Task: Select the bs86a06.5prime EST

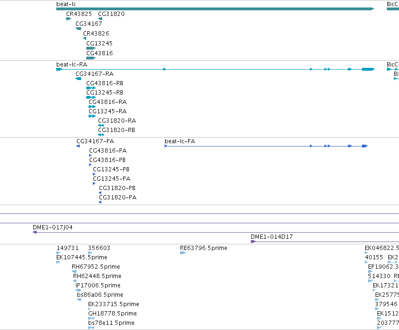Action: pyautogui.click(x=79, y=300)
